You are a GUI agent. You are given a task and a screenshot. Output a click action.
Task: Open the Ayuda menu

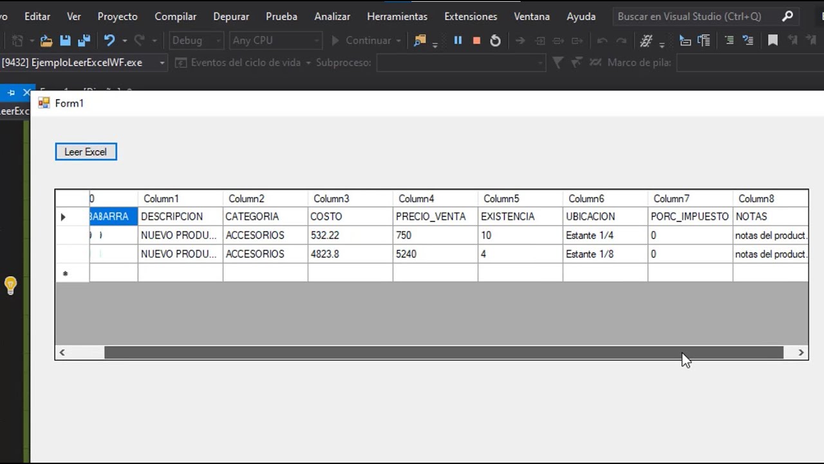click(581, 16)
